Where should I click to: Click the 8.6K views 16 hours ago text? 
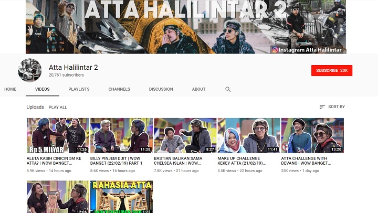click(112, 171)
